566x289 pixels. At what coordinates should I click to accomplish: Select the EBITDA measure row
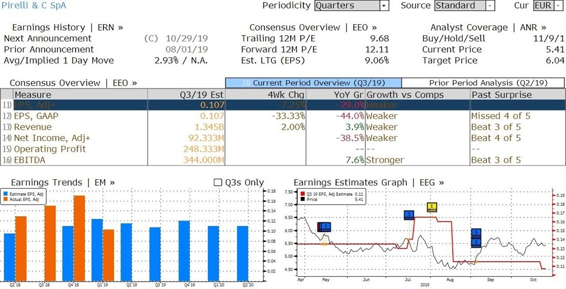(282, 160)
